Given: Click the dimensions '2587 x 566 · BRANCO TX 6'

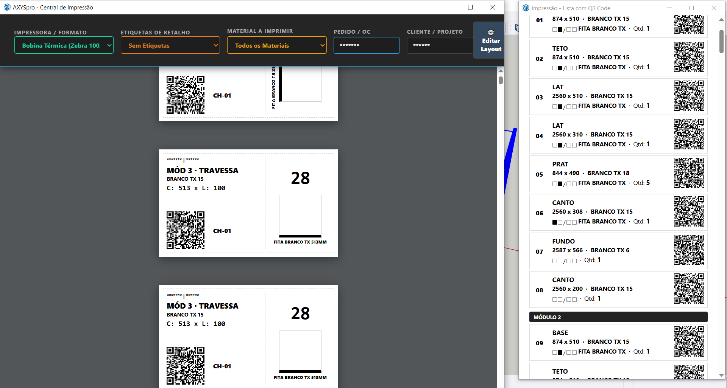Looking at the screenshot, I should [x=591, y=250].
